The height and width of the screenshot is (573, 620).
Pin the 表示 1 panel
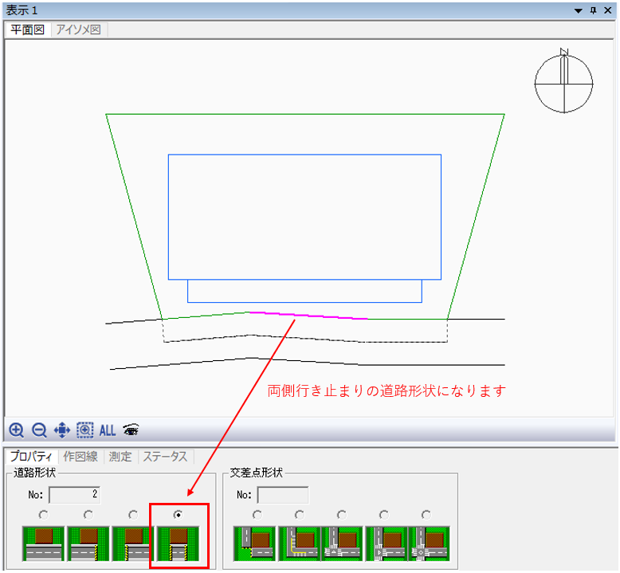(593, 10)
